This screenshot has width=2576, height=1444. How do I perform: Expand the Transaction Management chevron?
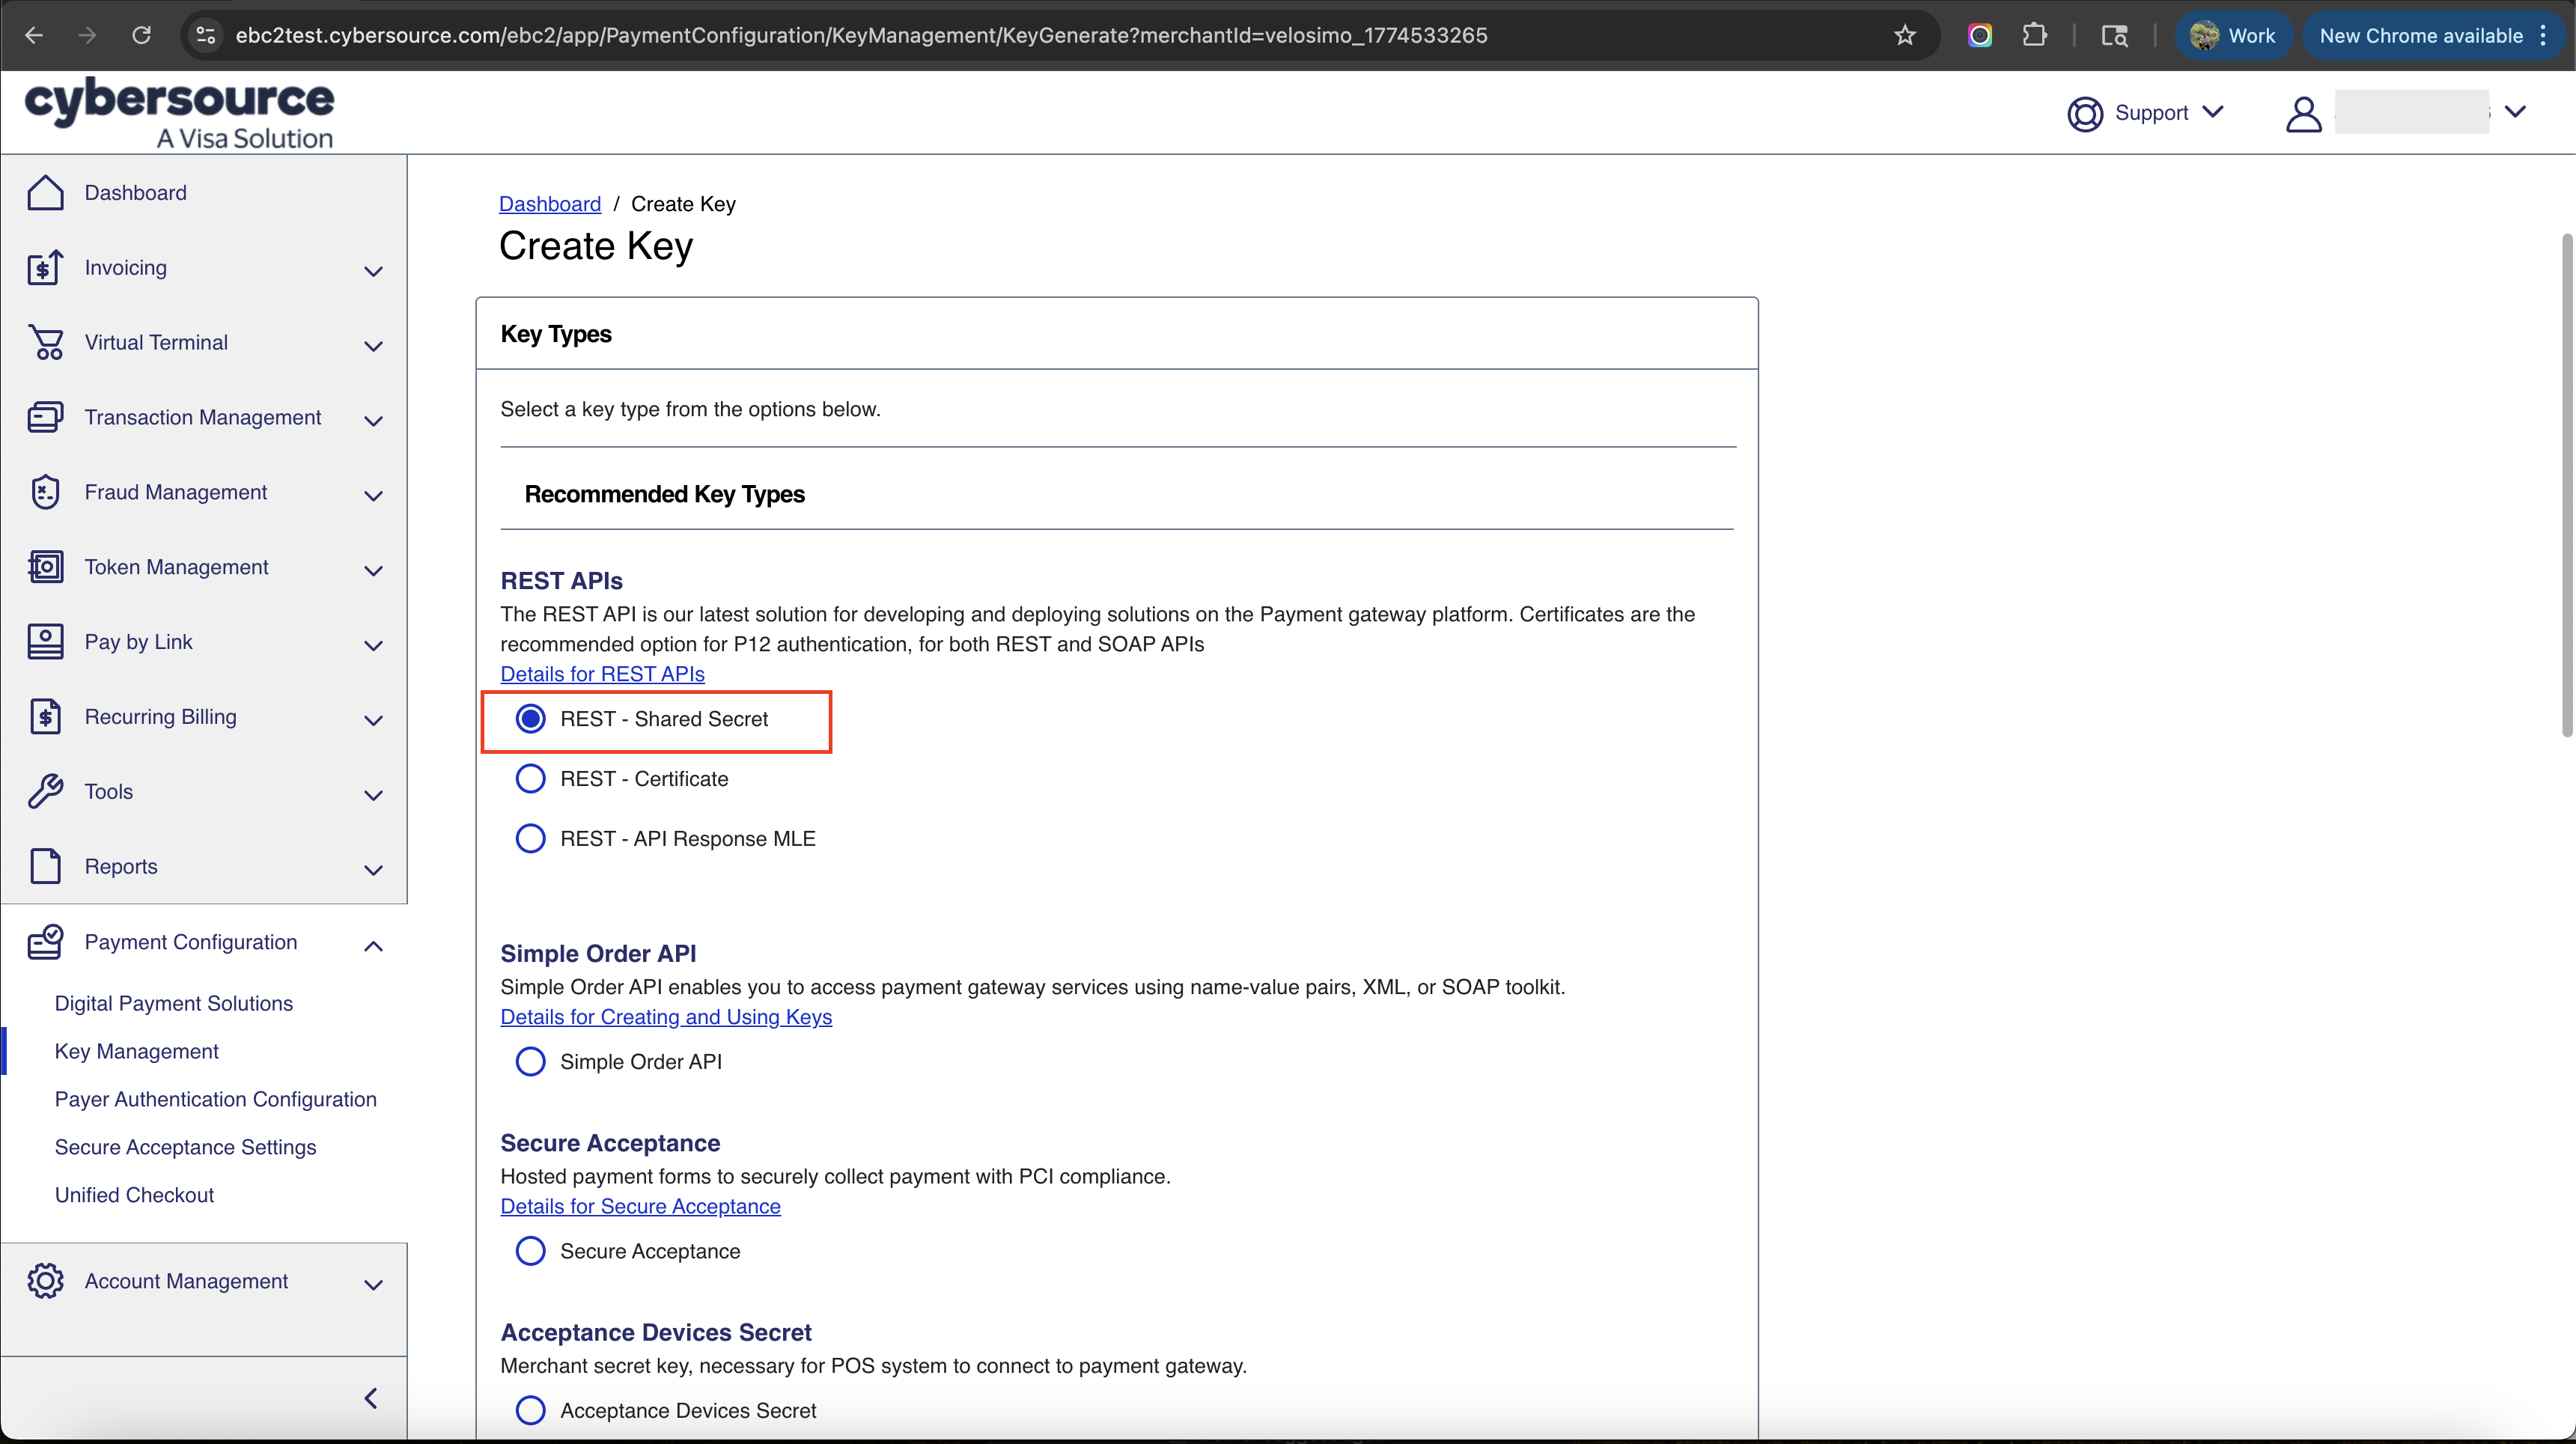coord(373,421)
